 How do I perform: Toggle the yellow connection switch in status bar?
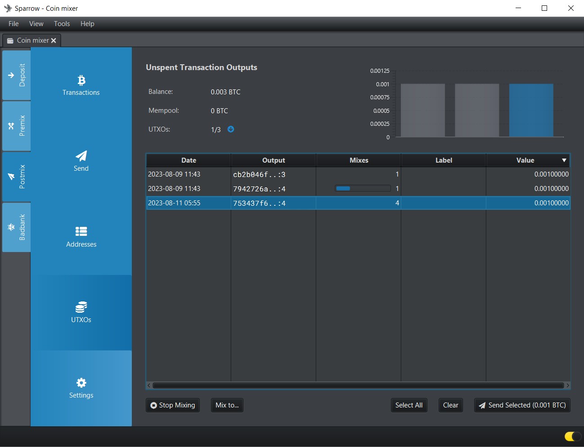point(572,436)
